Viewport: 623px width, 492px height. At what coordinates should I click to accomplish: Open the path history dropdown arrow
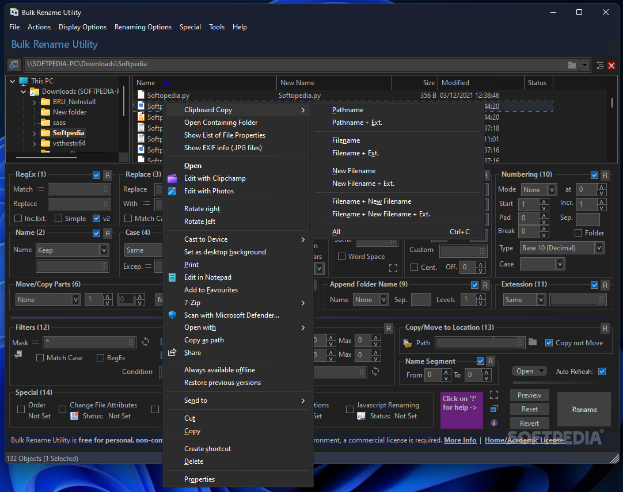584,64
